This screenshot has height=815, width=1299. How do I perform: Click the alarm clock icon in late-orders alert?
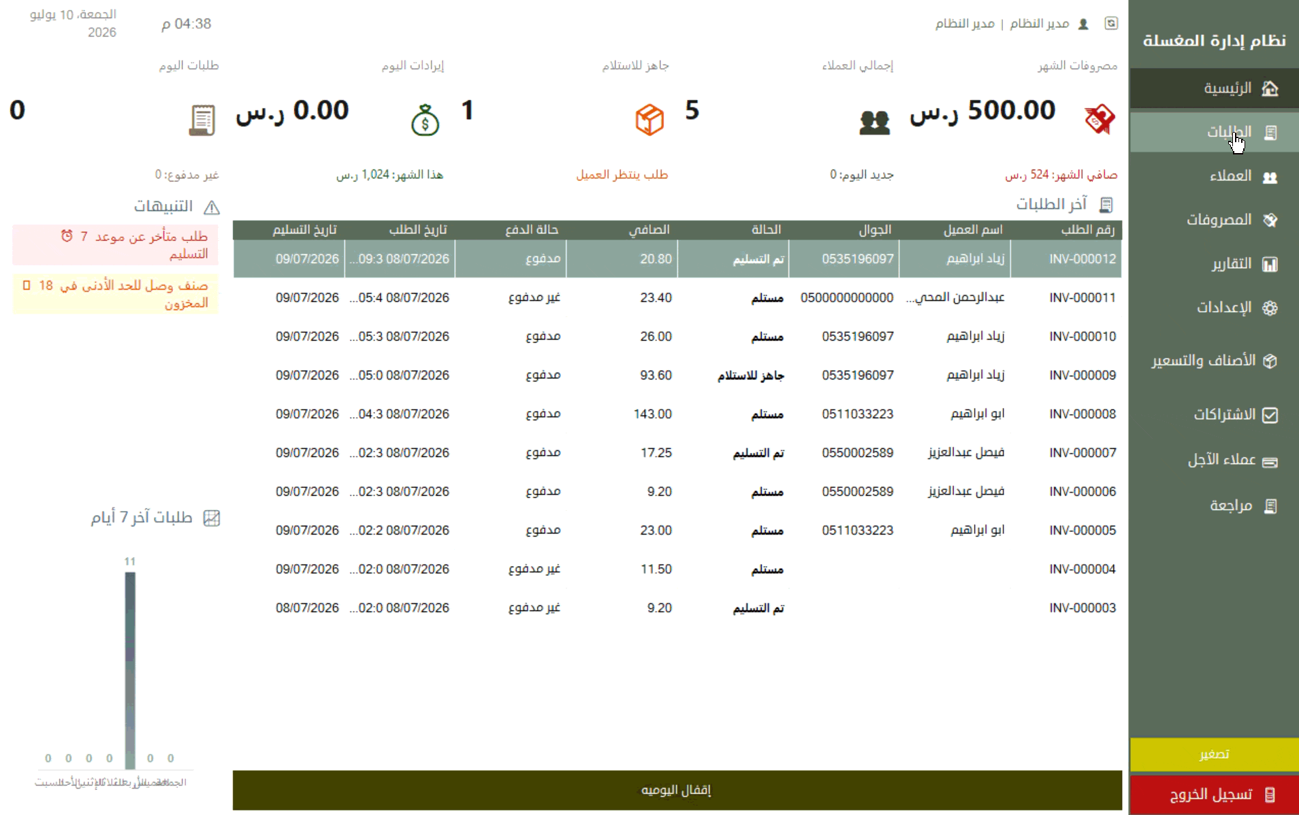pos(67,236)
